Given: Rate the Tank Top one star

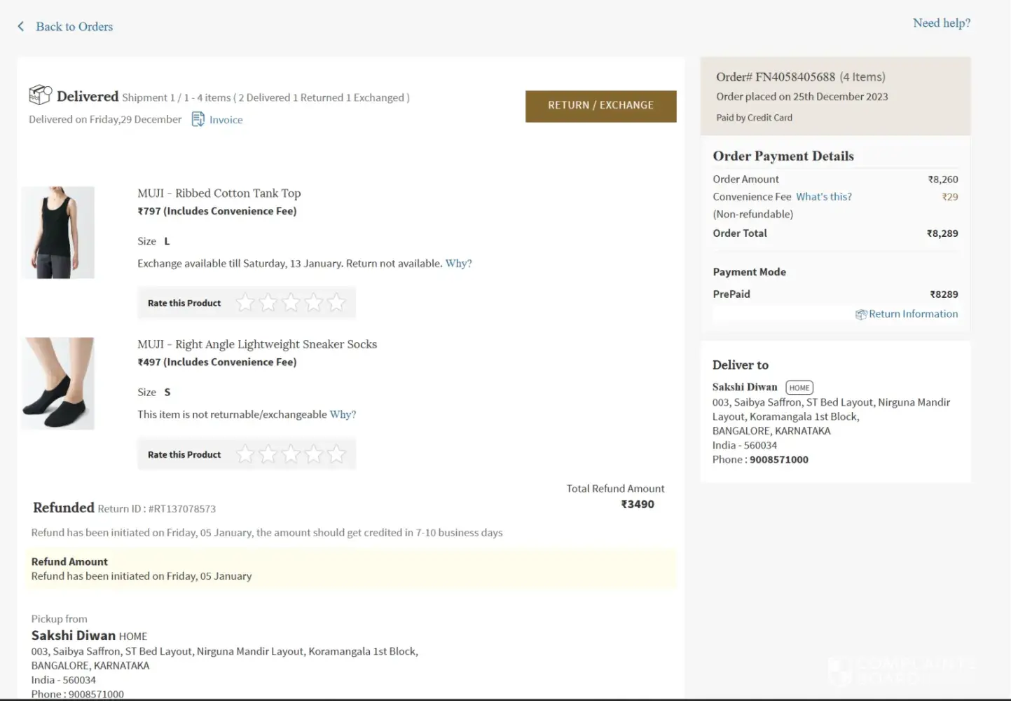Looking at the screenshot, I should click(x=245, y=303).
